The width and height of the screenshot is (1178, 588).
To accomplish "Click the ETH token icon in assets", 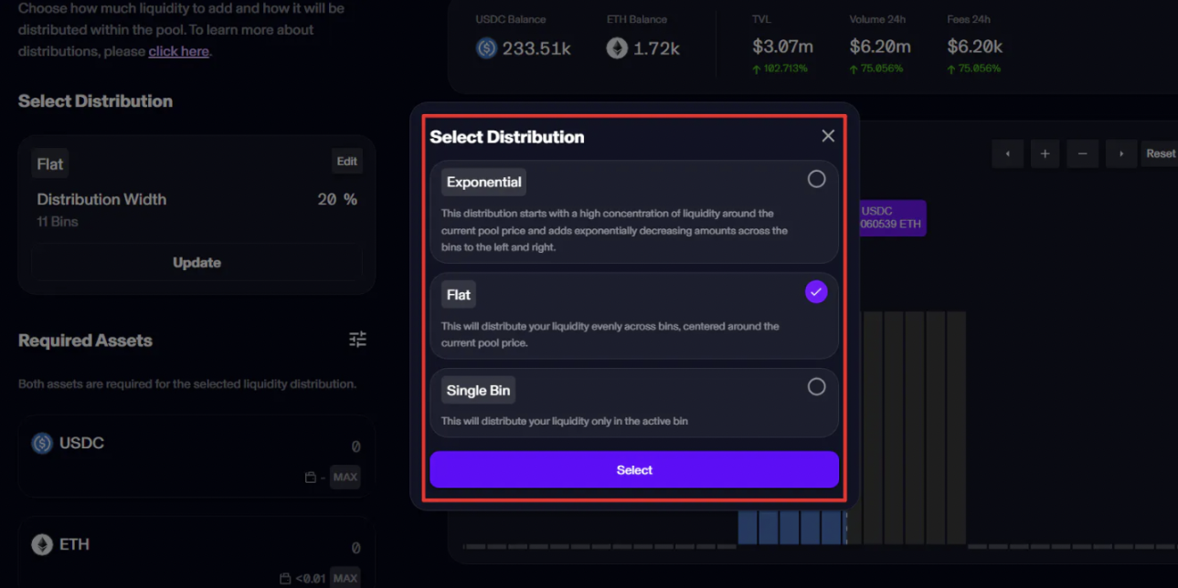I will (42, 545).
